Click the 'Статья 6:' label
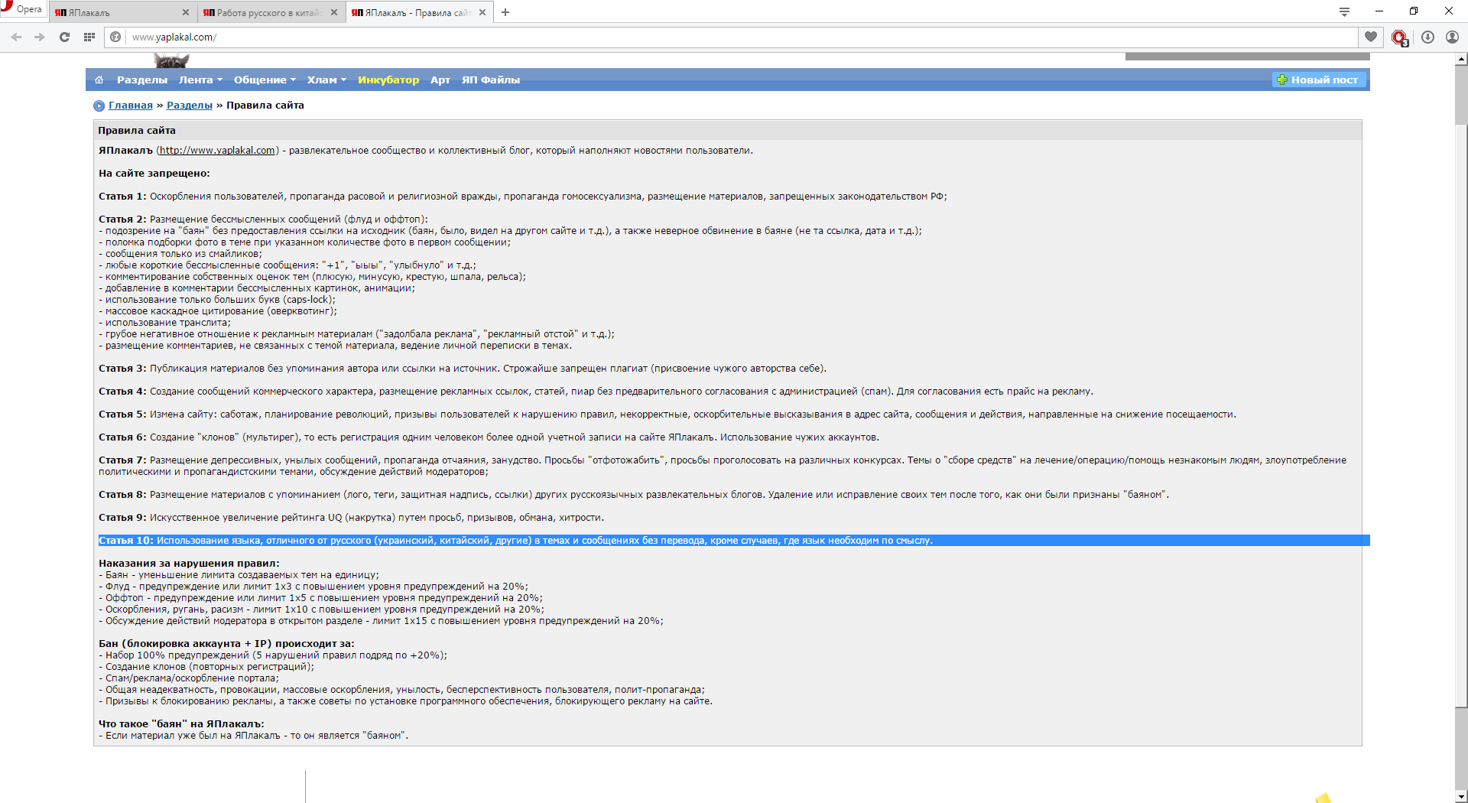 point(122,437)
